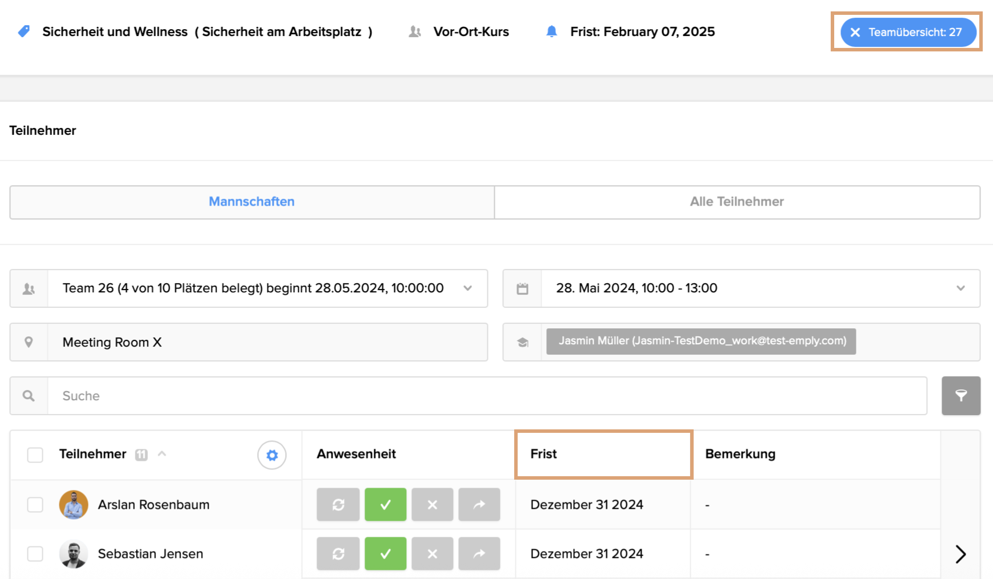Click forward arrow for Sebastian Jensen
Image resolution: width=993 pixels, height=579 pixels.
(479, 554)
